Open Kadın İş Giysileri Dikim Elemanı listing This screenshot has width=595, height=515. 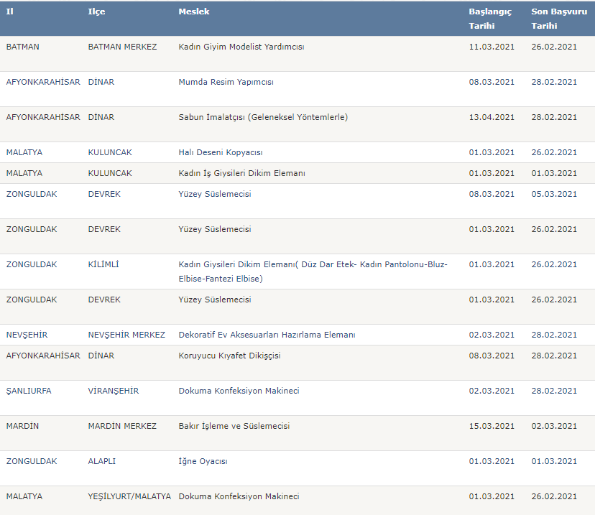click(x=241, y=173)
